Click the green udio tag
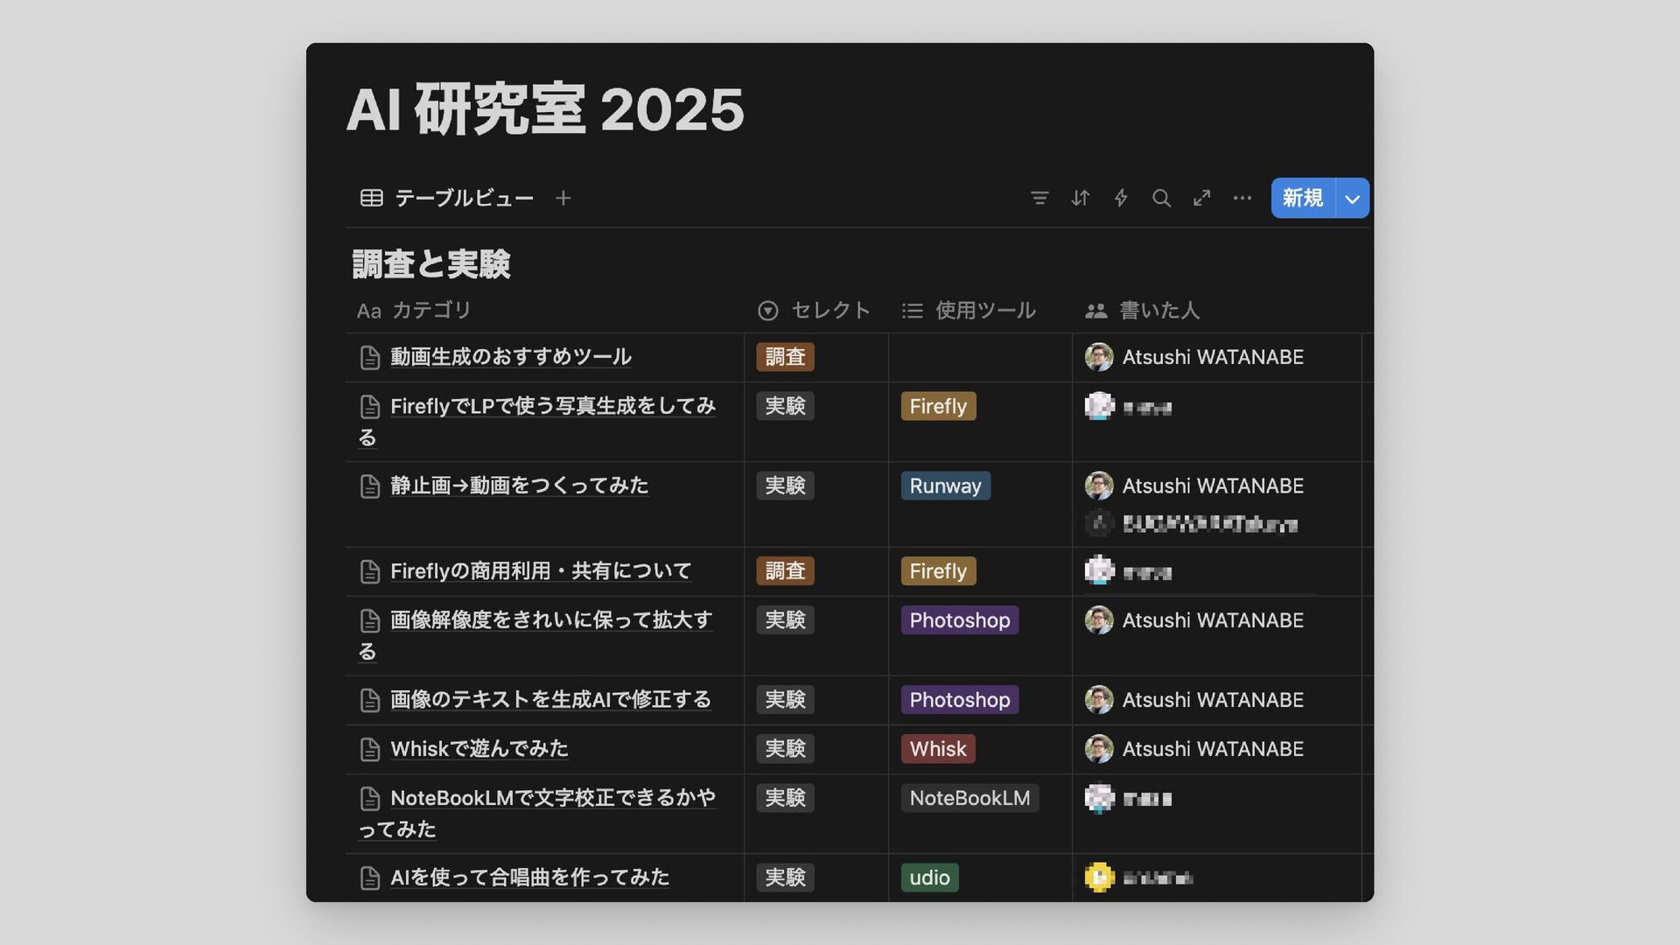Screen dimensions: 1680x945 (929, 878)
